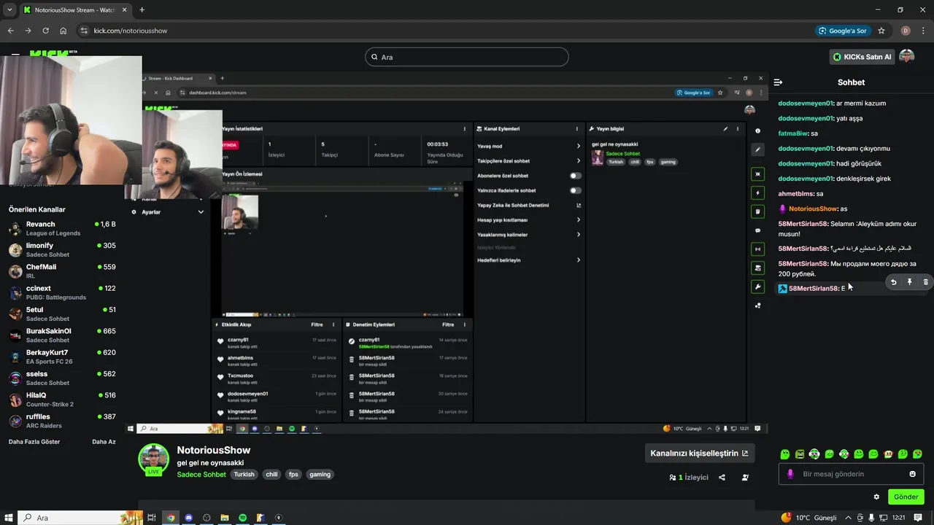Click the Bir mesaj gönderin chat input

tap(851, 474)
